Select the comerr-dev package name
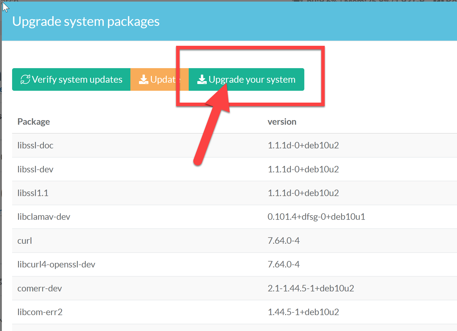Viewport: 457px width, 331px height. (x=40, y=288)
